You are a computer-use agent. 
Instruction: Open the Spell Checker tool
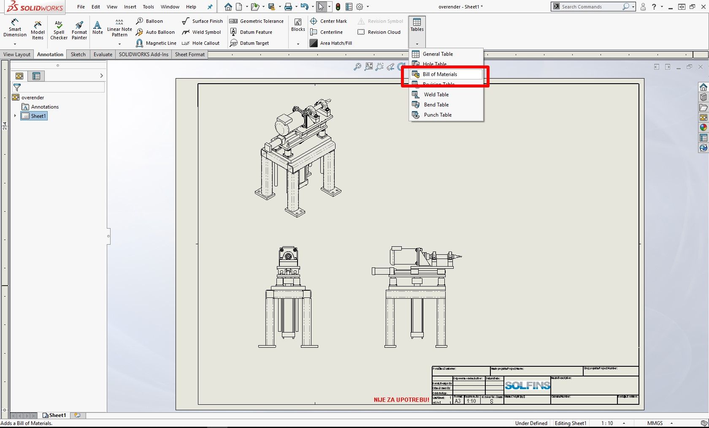[59, 30]
